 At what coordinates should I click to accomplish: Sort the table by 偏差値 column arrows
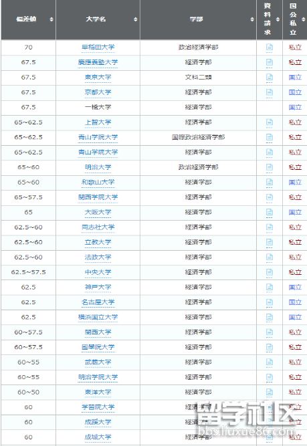pyautogui.click(x=52, y=19)
